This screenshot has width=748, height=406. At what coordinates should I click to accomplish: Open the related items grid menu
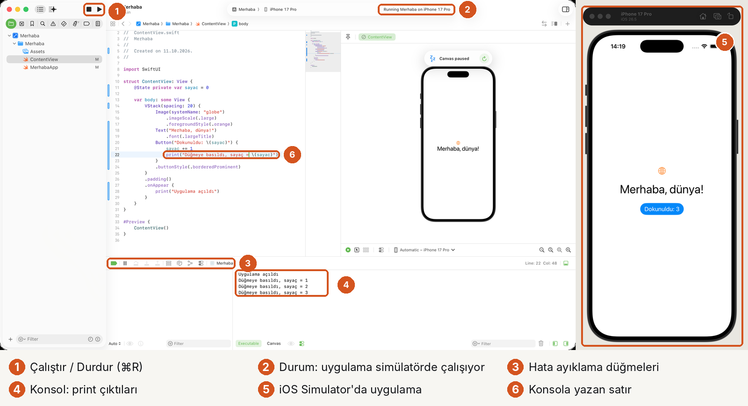click(113, 24)
